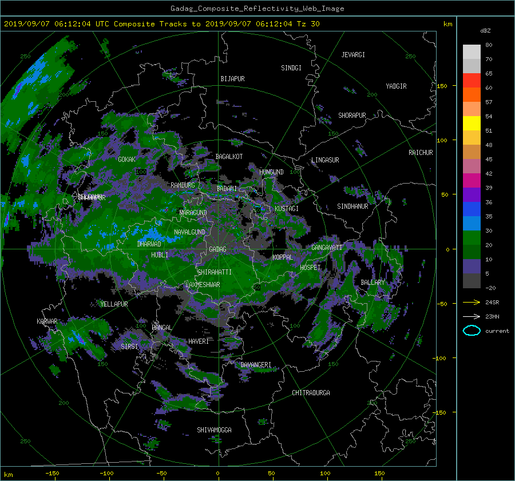This screenshot has width=515, height=481.
Task: Click the DHARWAD city label
Action: (149, 244)
